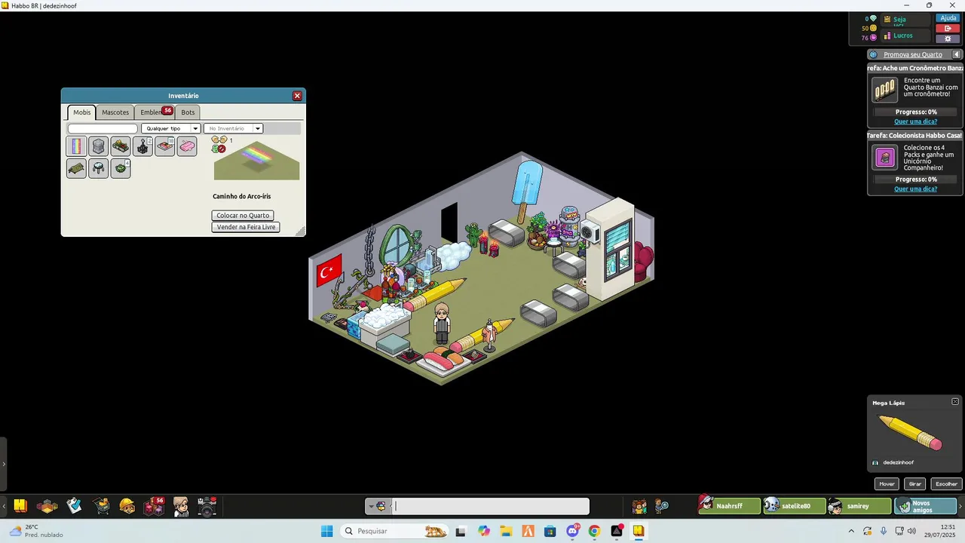Open the builders club helmet icon

tap(127, 506)
